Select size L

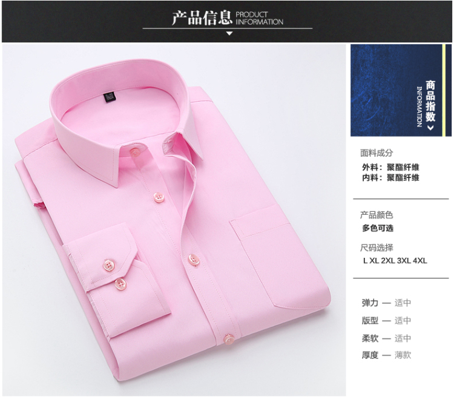pyautogui.click(x=366, y=261)
